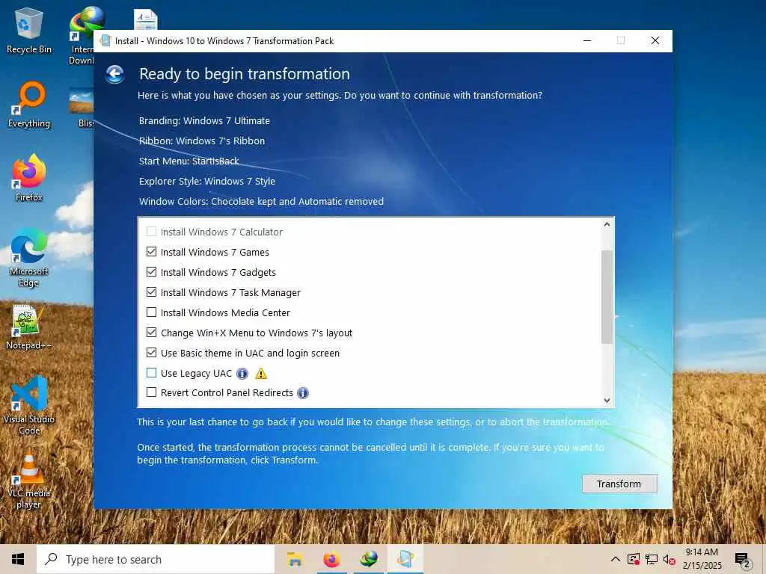Select Transformation Pack installer taskbar icon
The image size is (766, 574).
click(x=405, y=559)
